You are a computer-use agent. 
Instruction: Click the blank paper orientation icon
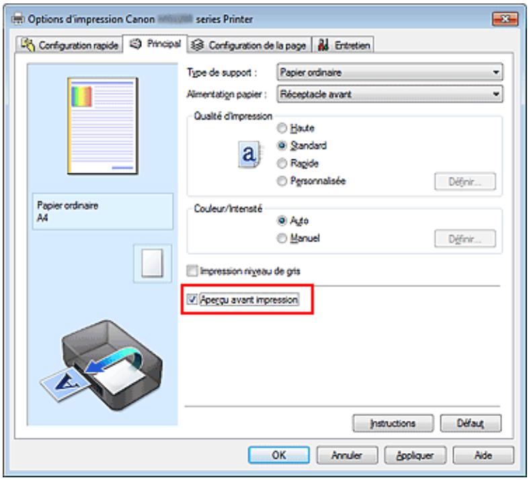click(x=152, y=263)
